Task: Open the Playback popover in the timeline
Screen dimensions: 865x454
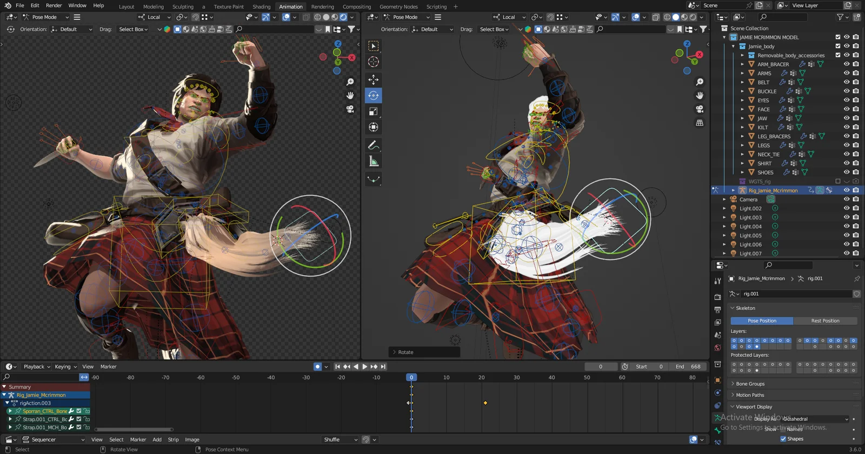Action: (x=37, y=366)
